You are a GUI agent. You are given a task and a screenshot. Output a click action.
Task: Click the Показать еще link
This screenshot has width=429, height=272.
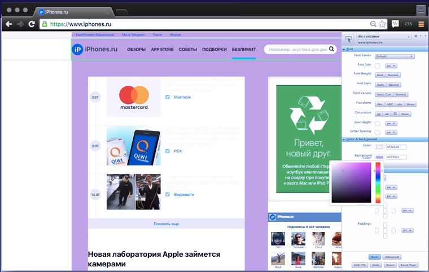coord(166,223)
